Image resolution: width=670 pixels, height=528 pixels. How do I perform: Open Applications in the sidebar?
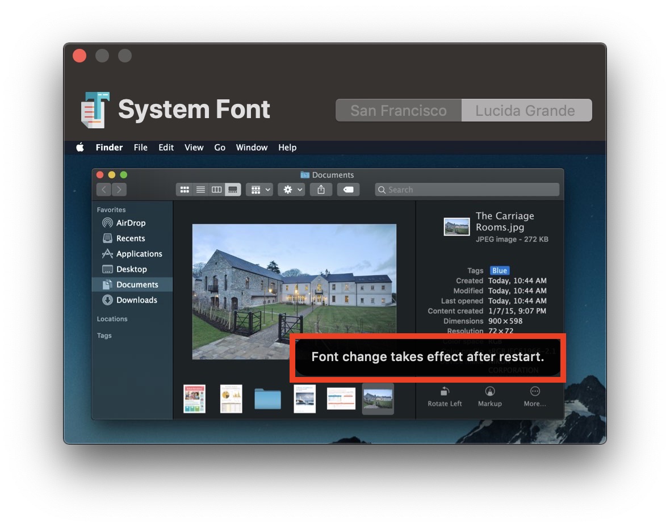[132, 254]
